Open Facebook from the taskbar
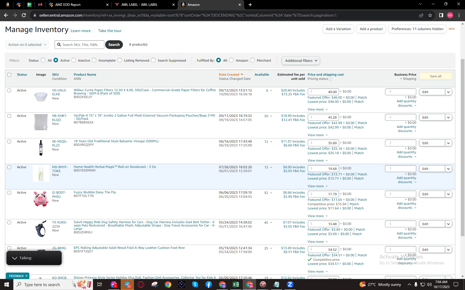This screenshot has width=465, height=290. point(209,284)
